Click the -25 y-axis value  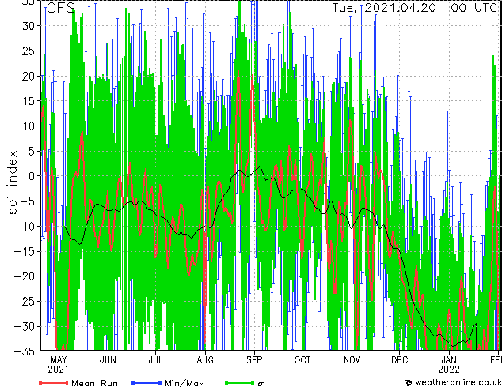pos(25,301)
